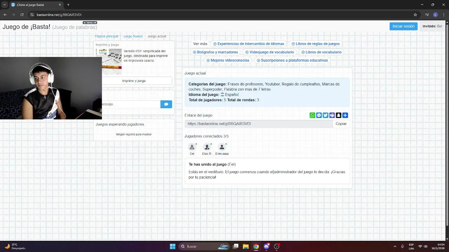Go back in browser history
Screen dimensions: 449x252
pyautogui.click(x=5, y=15)
